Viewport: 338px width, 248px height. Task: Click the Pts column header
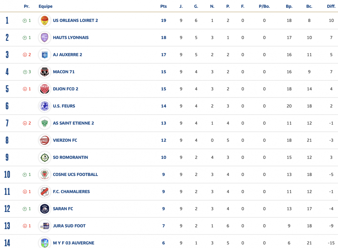pyautogui.click(x=164, y=6)
